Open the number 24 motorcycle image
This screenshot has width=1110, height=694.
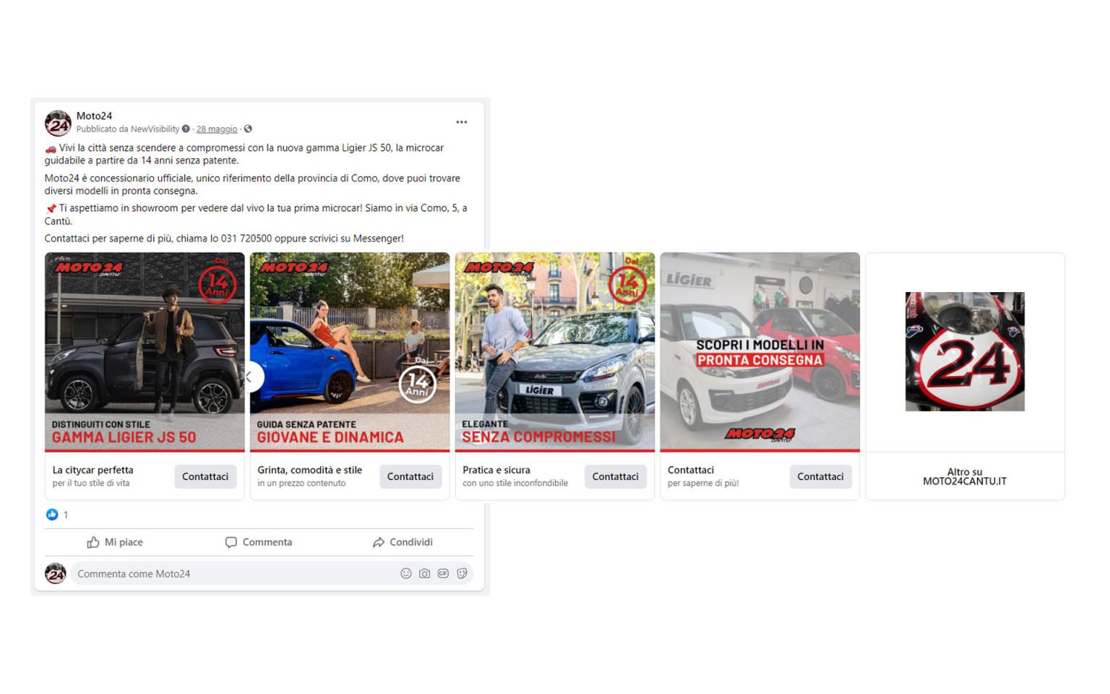(x=965, y=351)
